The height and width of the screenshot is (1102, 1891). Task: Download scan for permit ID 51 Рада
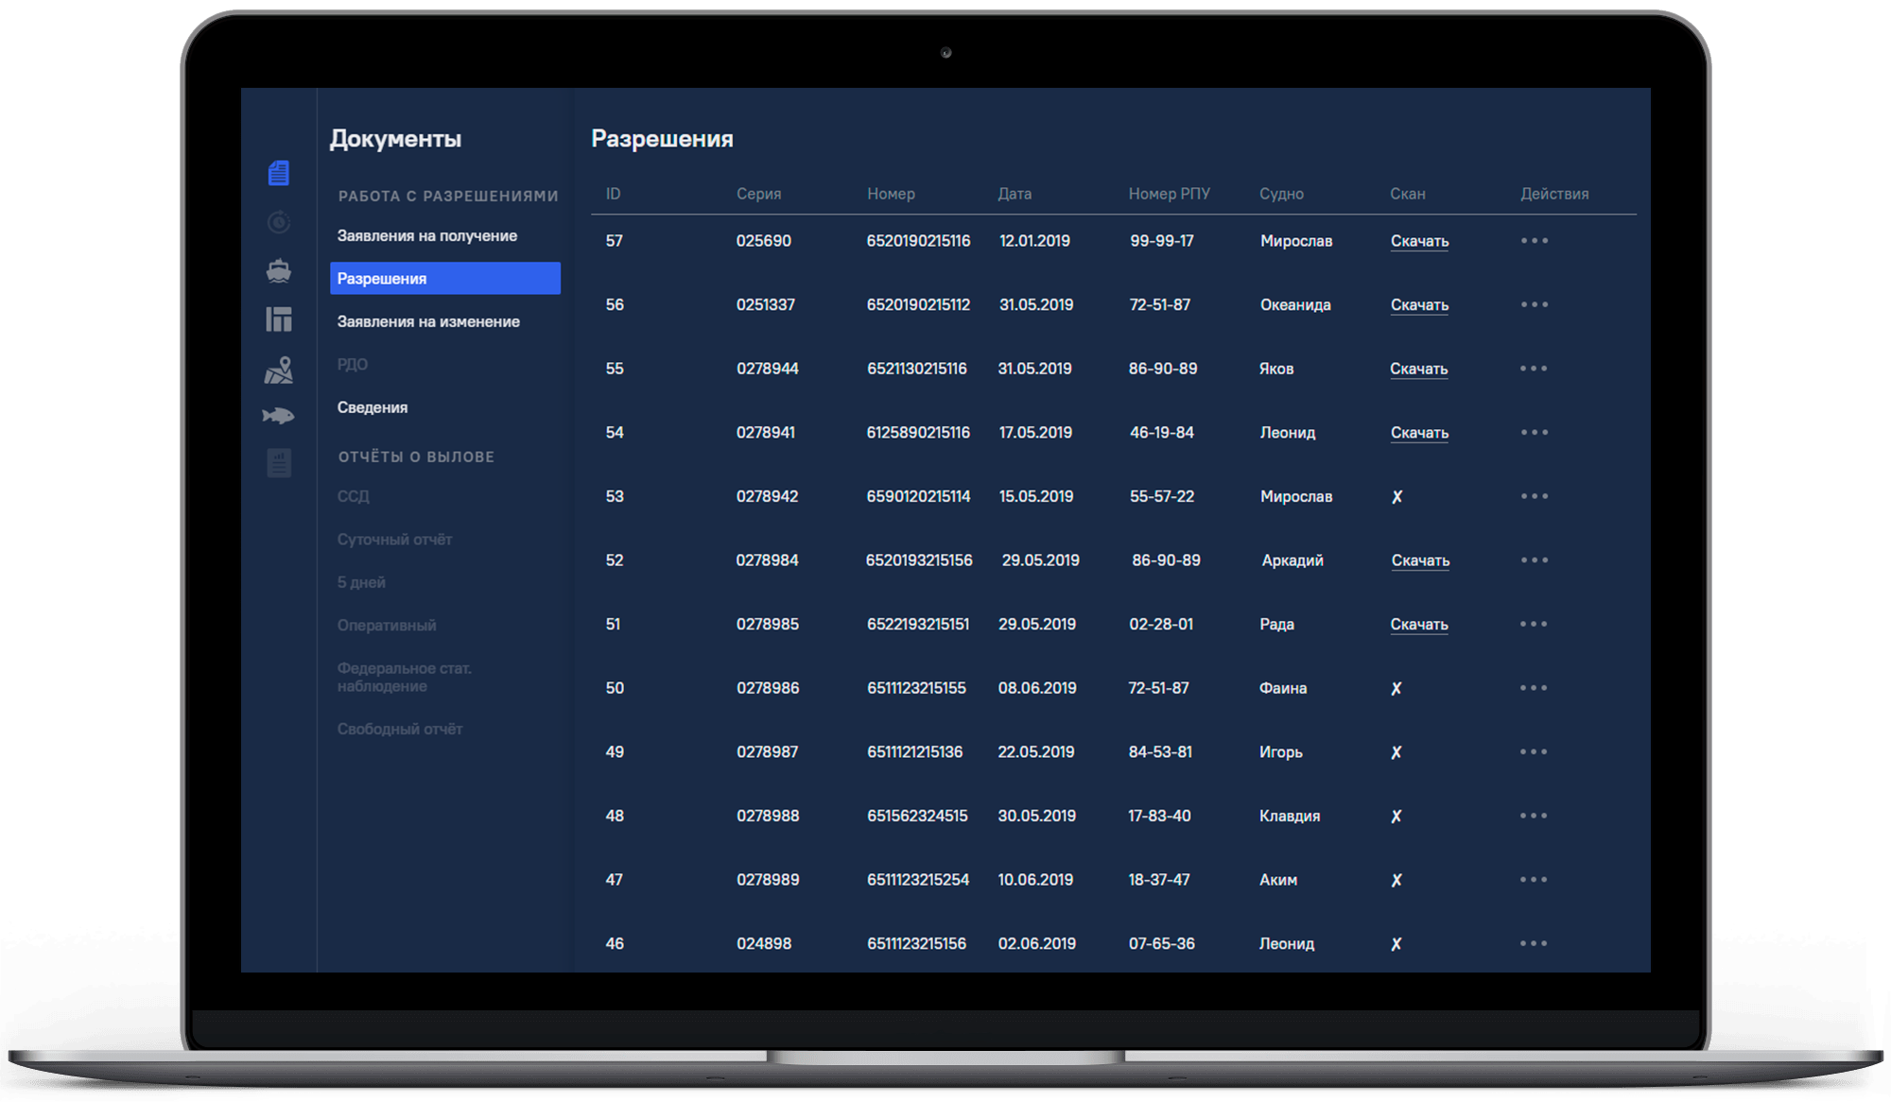coord(1418,624)
